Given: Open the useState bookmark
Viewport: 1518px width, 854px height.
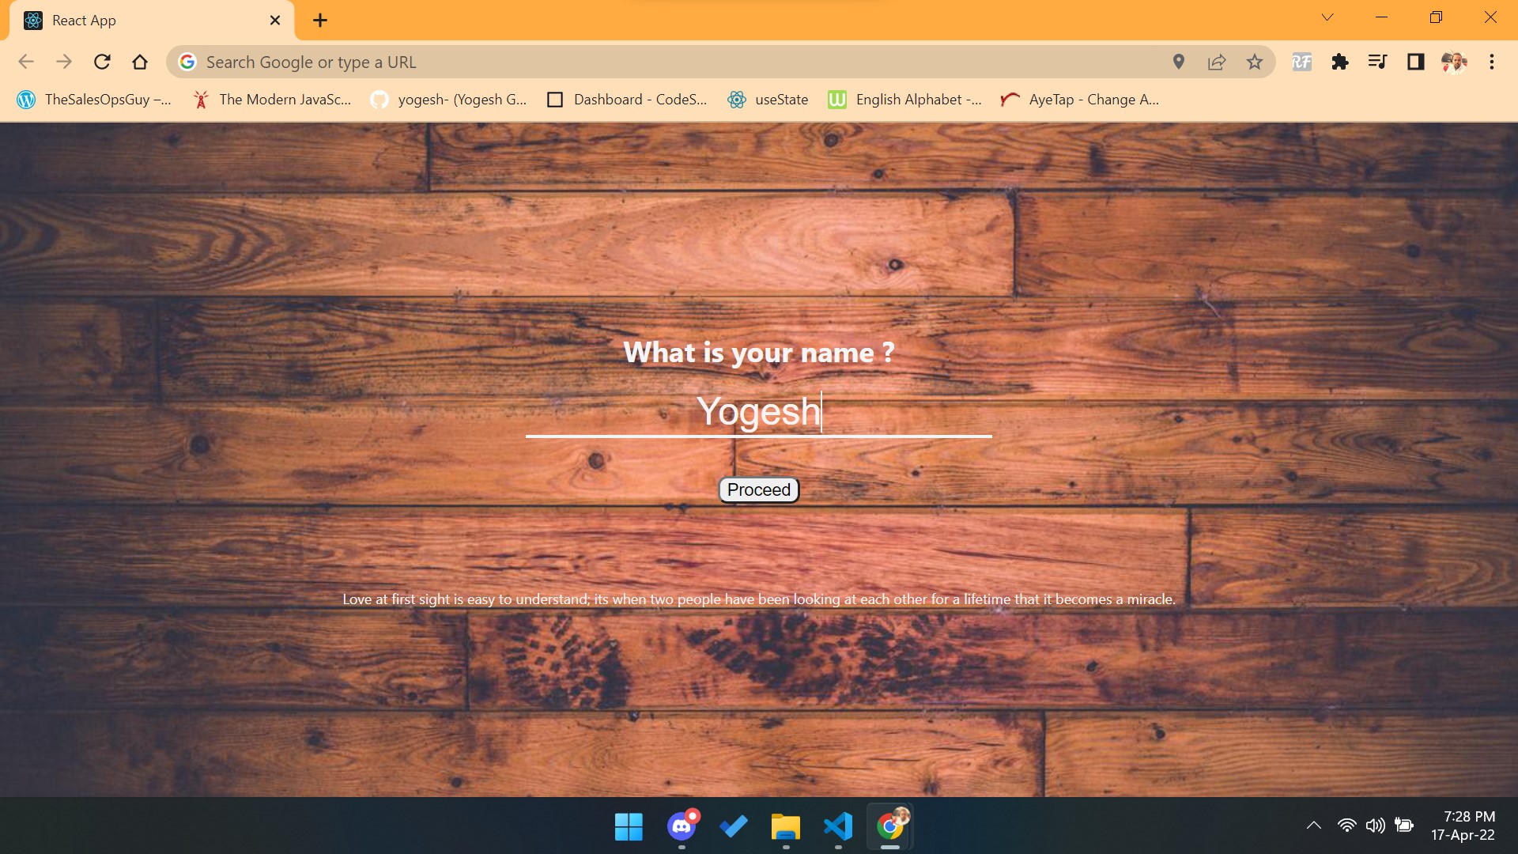Looking at the screenshot, I should 768,100.
